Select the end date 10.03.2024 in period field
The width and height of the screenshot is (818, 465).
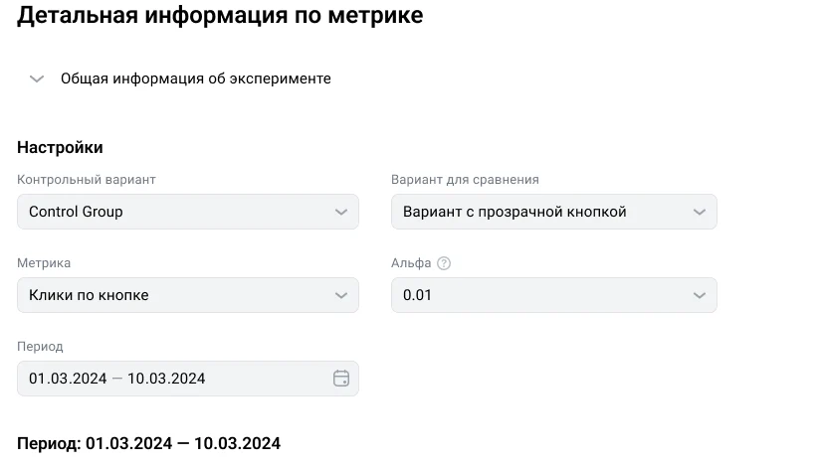[x=166, y=379]
